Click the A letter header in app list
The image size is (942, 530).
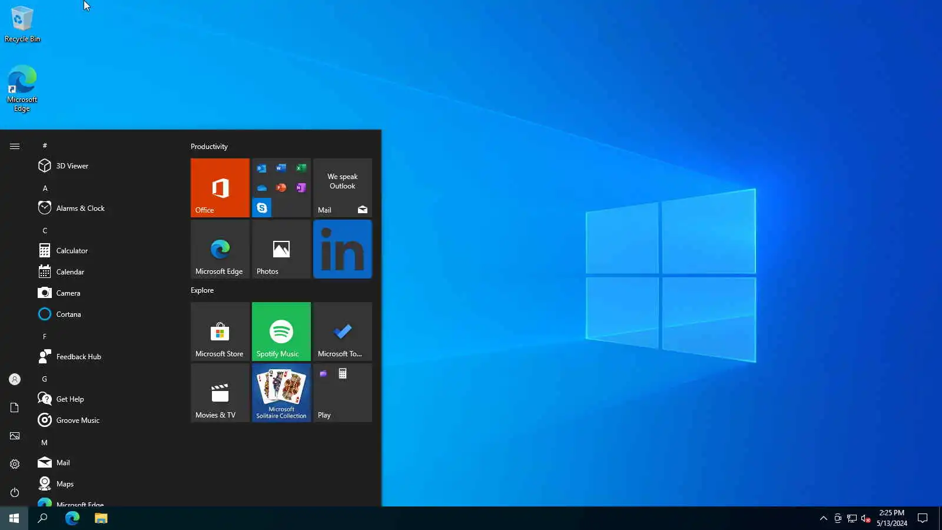(45, 188)
